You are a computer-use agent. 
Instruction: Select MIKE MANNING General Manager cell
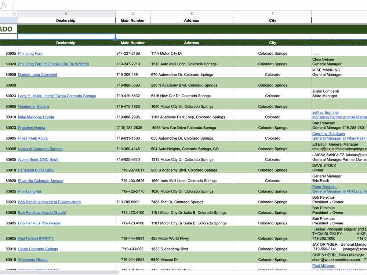[x=339, y=72]
